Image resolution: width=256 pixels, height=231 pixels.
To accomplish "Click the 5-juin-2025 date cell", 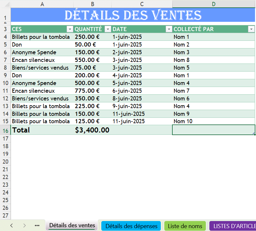I will click(x=142, y=83).
